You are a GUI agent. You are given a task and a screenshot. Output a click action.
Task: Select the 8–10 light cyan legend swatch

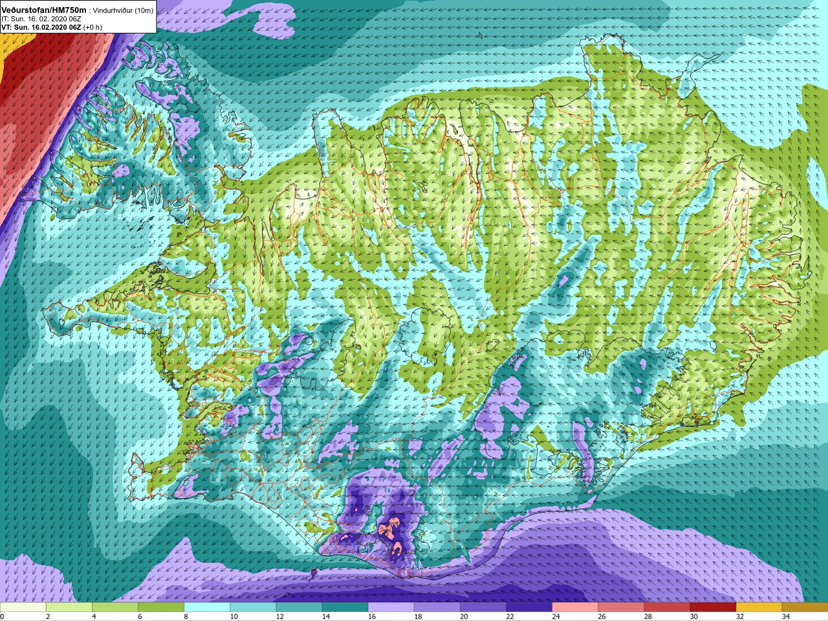point(207,607)
